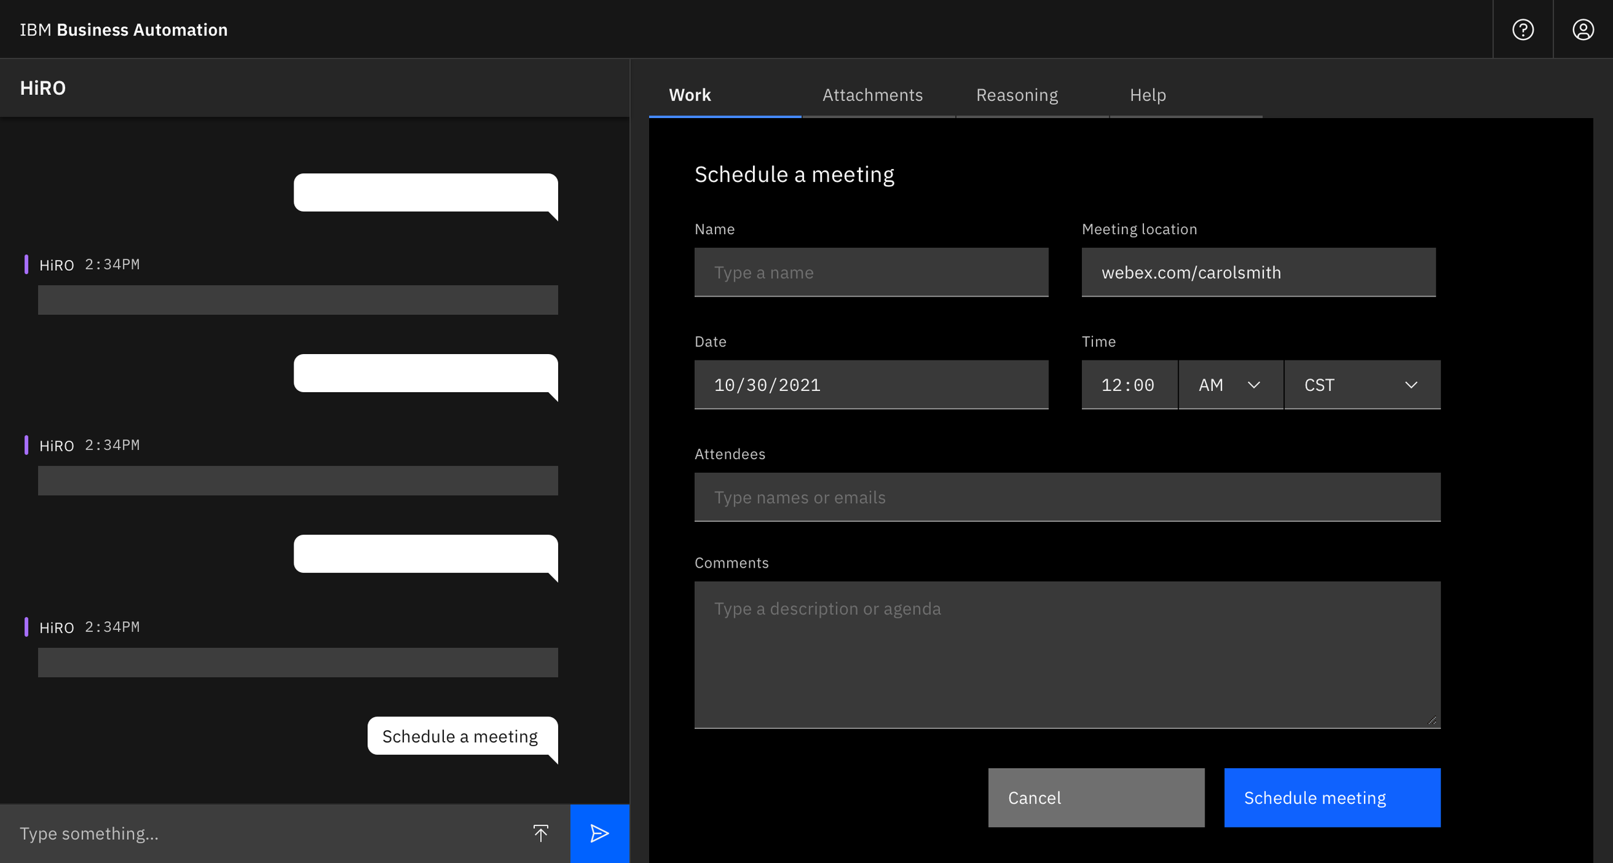Click the Meeting location field
This screenshot has width=1613, height=863.
(1258, 272)
